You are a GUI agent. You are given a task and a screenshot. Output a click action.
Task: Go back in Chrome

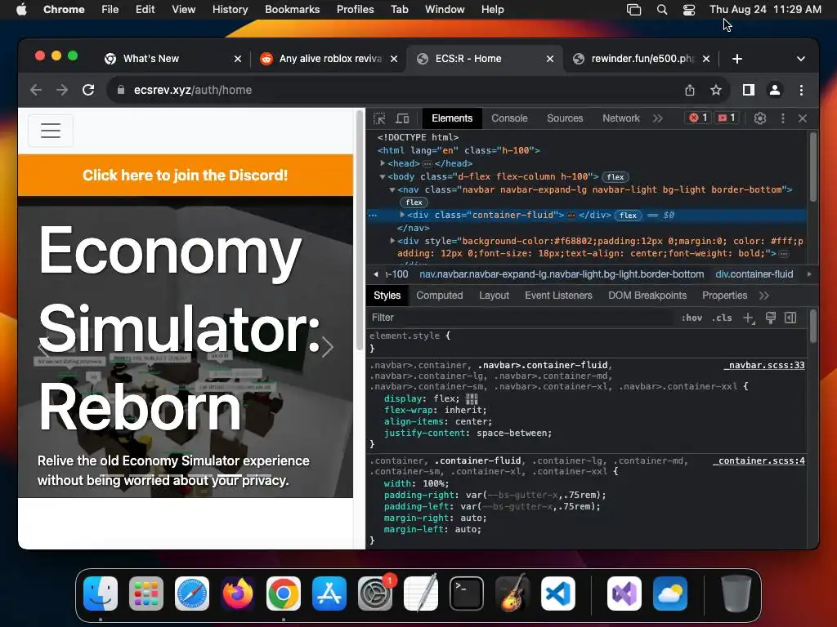click(36, 90)
